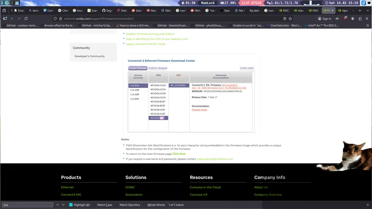Open the Release Notes link
This screenshot has width=372, height=209.
199,110
